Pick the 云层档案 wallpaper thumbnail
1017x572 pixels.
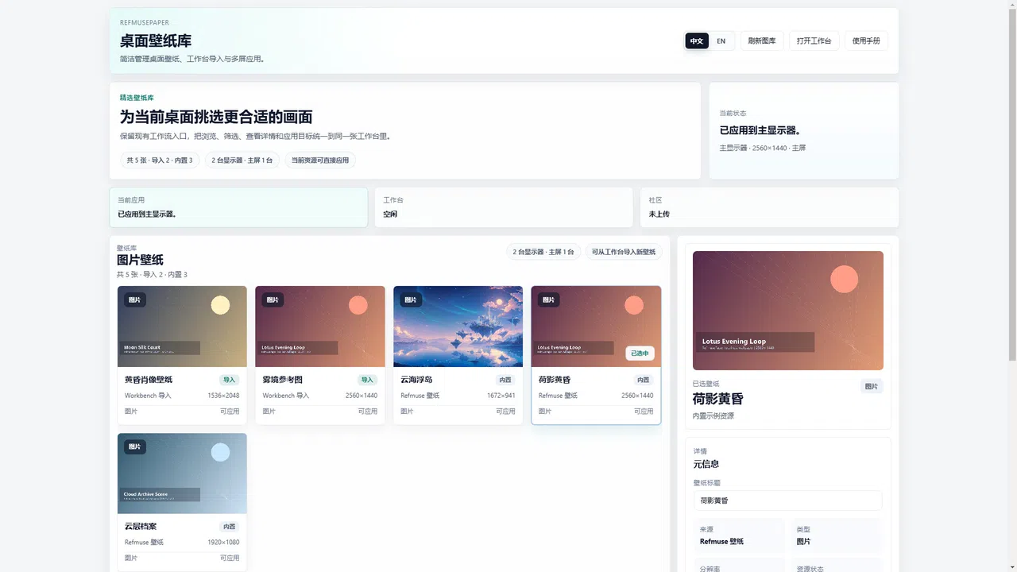182,473
